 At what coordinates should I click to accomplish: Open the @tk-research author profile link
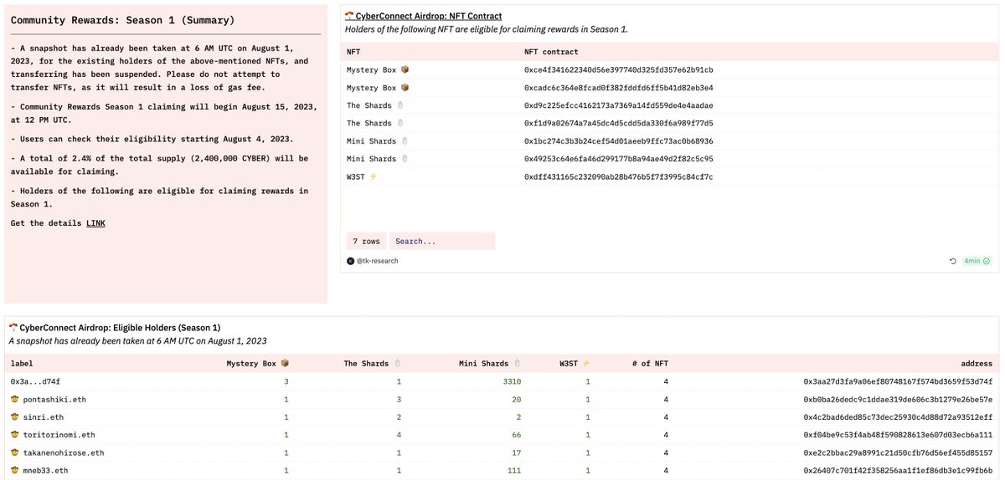click(376, 261)
